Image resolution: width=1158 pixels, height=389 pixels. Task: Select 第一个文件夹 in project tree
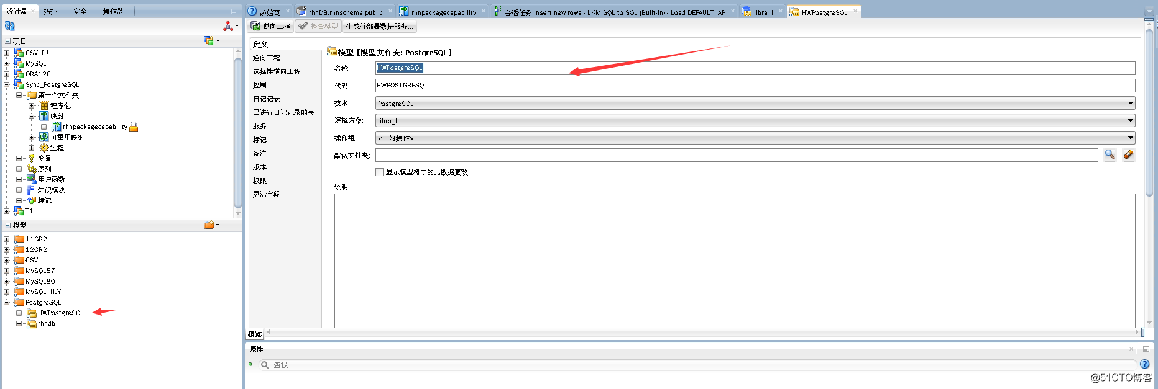point(58,95)
